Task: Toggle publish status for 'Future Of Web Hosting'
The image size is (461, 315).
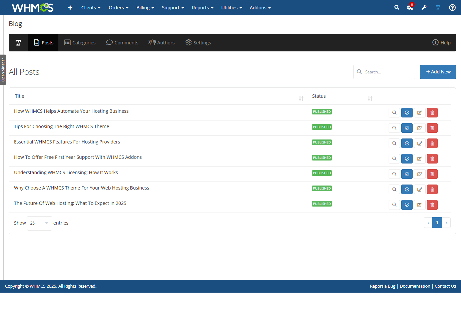Action: point(407,205)
